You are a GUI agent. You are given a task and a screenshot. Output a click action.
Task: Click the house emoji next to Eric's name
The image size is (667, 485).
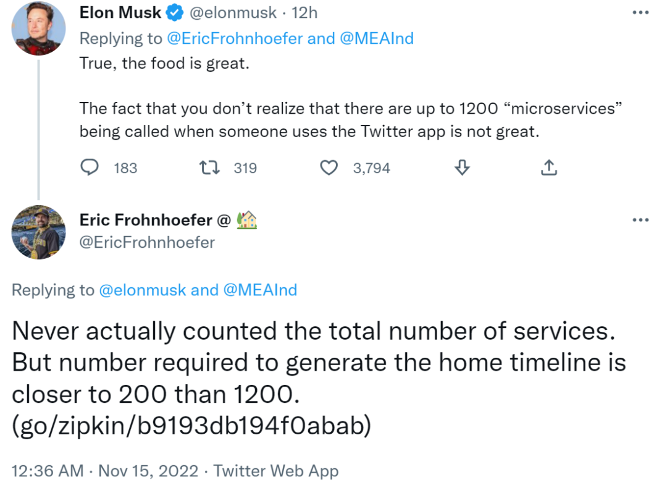(x=247, y=220)
